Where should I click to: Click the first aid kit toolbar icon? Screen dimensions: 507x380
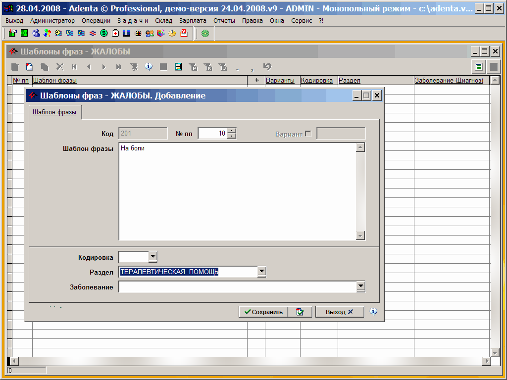115,33
